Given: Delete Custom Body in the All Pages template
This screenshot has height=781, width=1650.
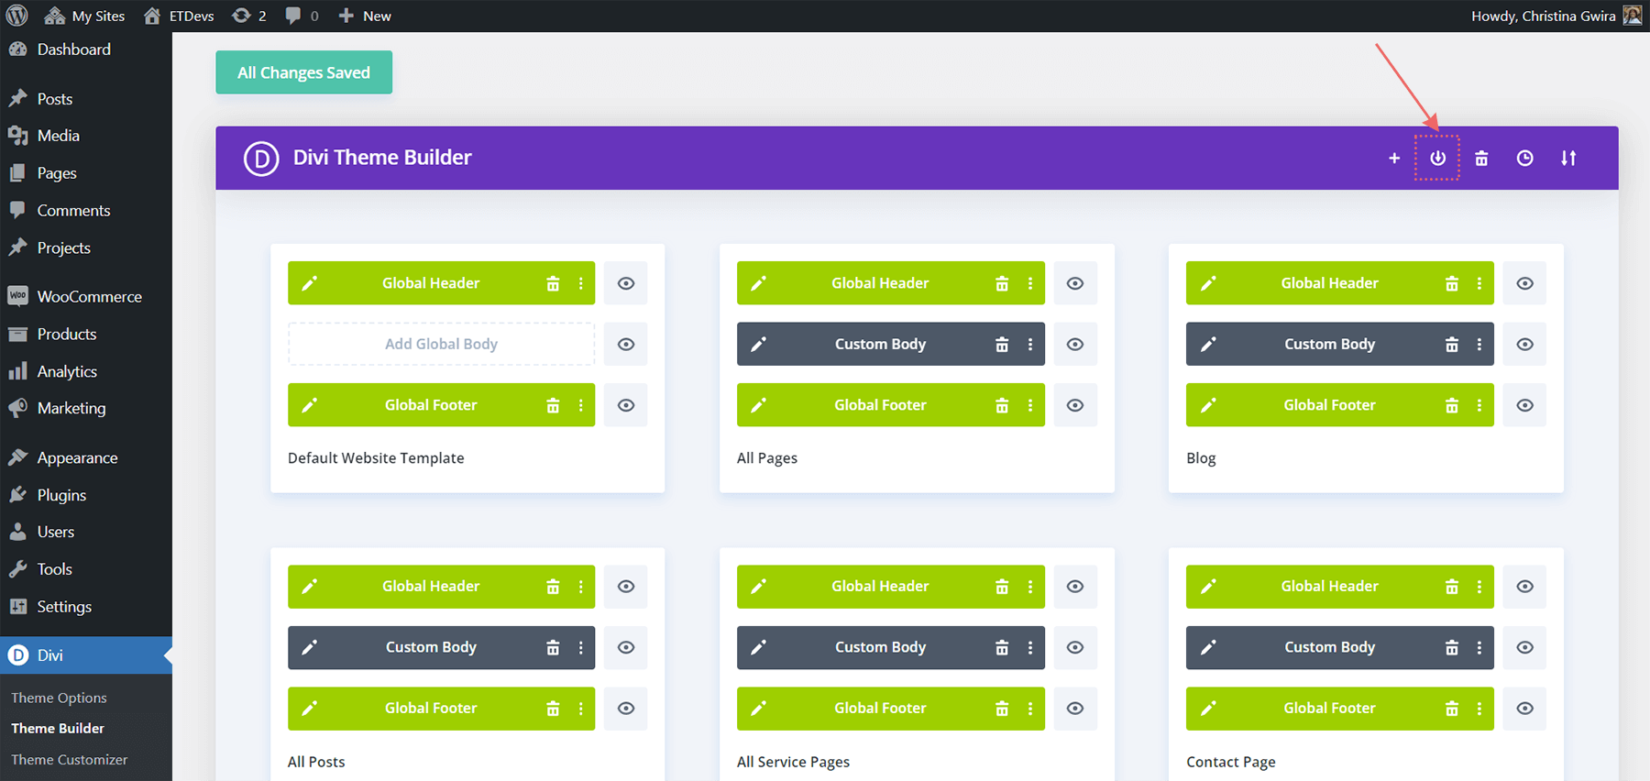Looking at the screenshot, I should click(x=1001, y=345).
